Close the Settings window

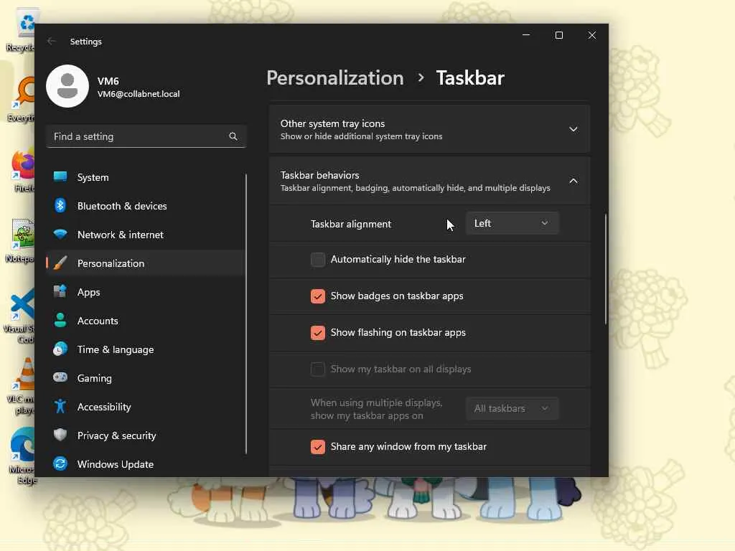pyautogui.click(x=592, y=35)
